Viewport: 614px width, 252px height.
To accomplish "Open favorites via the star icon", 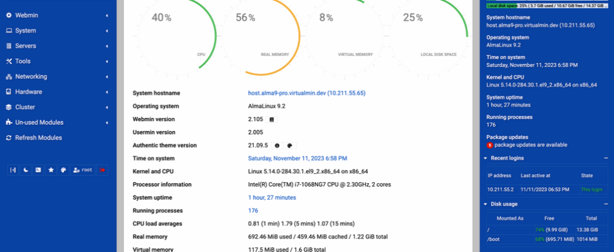I will 51,170.
